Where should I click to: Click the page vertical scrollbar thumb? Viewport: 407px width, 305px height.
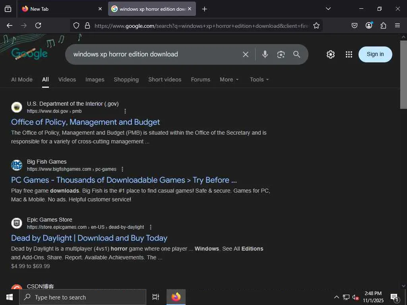(x=403, y=74)
